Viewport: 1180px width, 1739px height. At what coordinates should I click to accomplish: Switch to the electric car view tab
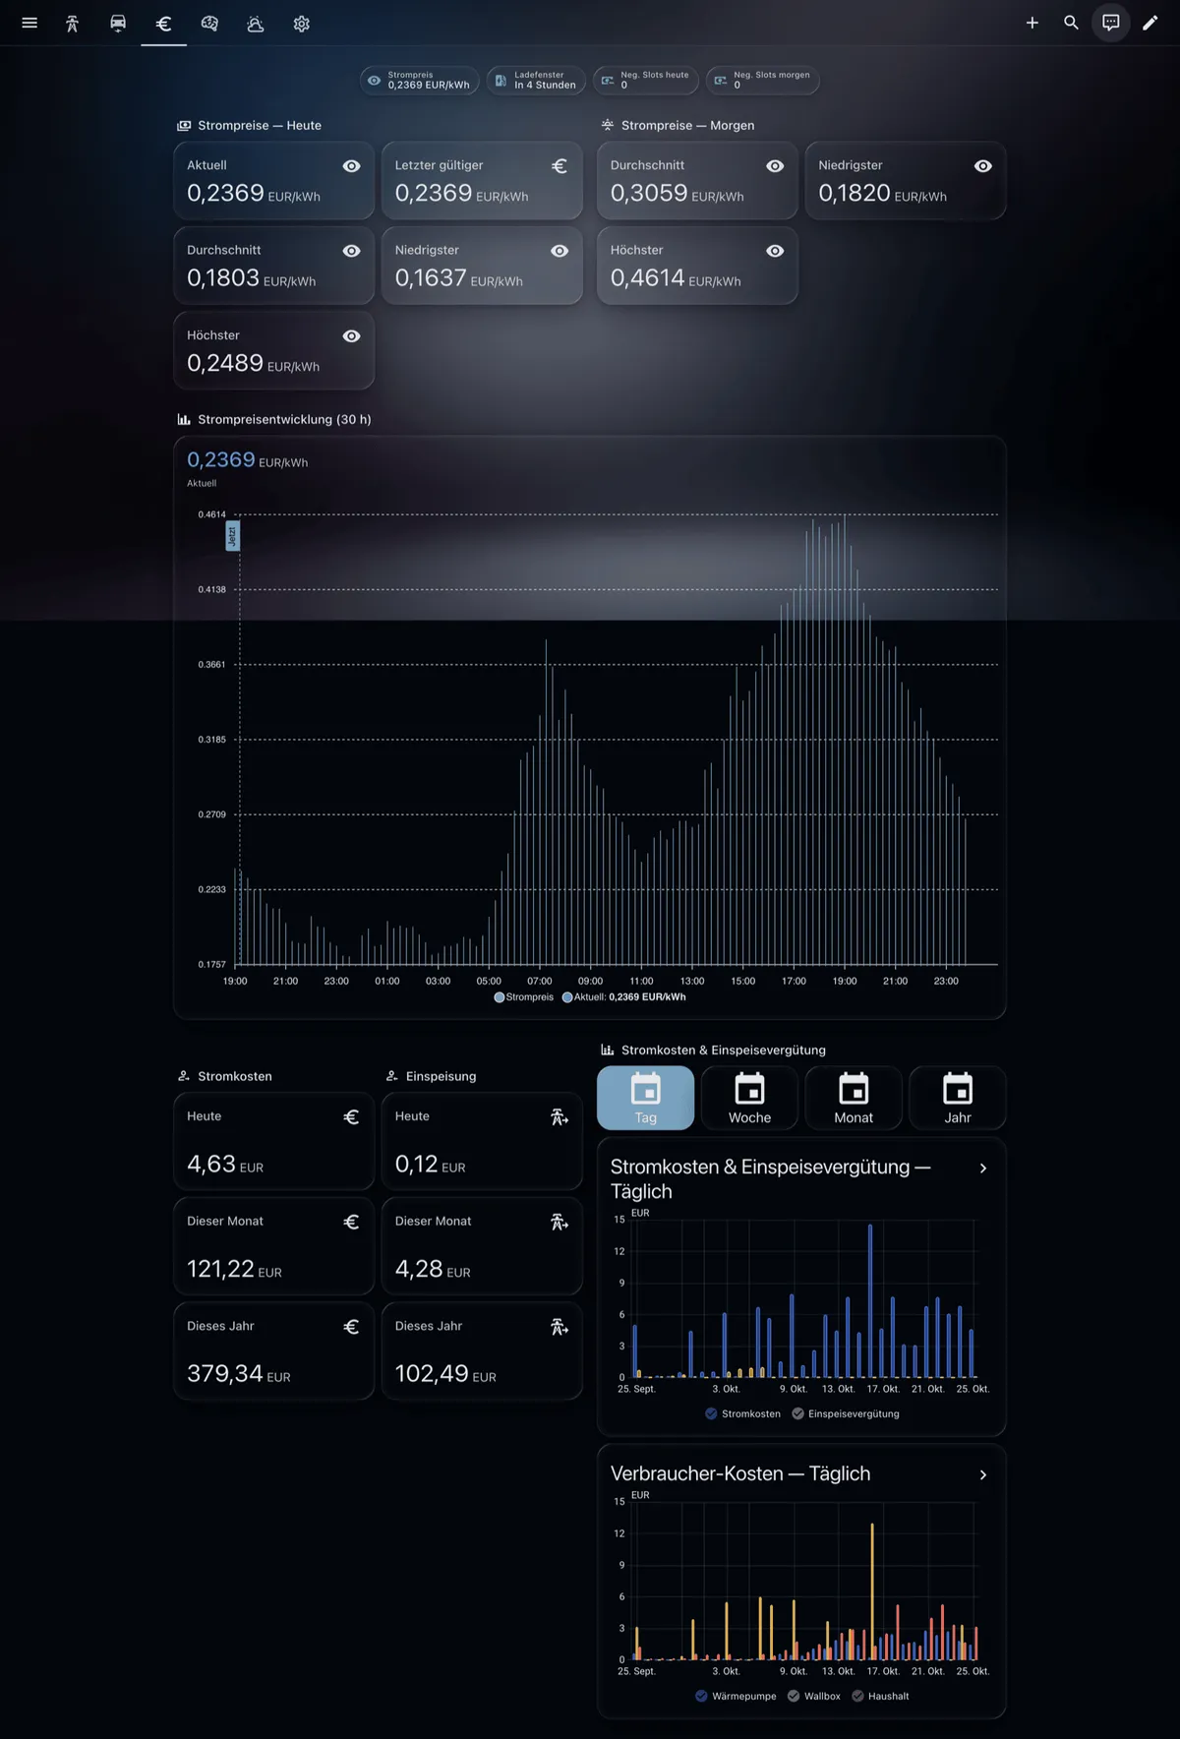point(118,24)
